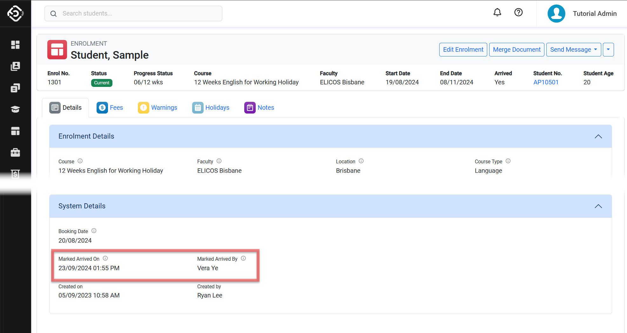627x333 pixels.
Task: Click the Search students input field
Action: pos(133,14)
